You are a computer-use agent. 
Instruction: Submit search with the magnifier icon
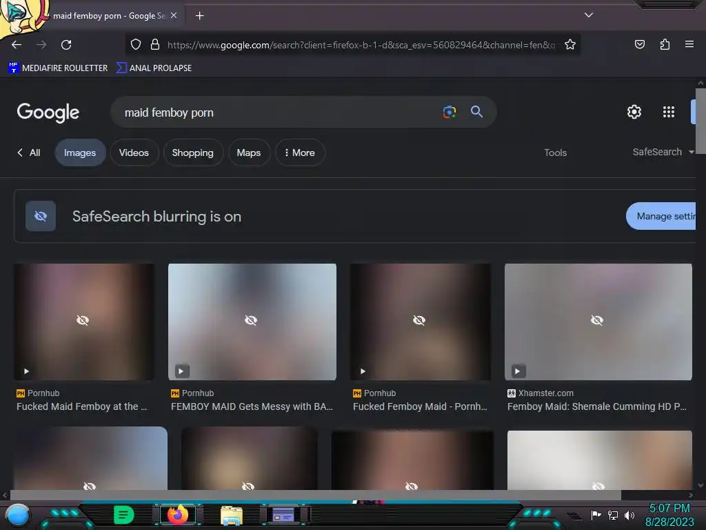click(476, 112)
